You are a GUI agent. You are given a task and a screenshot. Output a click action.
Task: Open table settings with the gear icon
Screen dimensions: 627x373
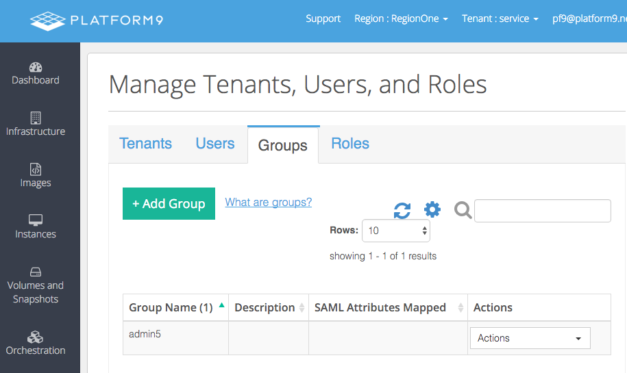[x=432, y=209]
